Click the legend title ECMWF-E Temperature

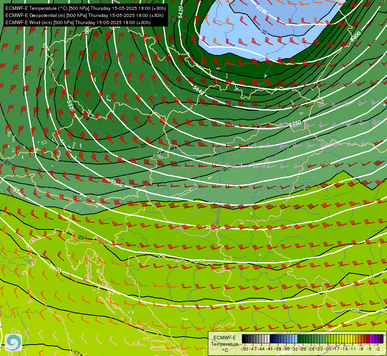(225, 341)
